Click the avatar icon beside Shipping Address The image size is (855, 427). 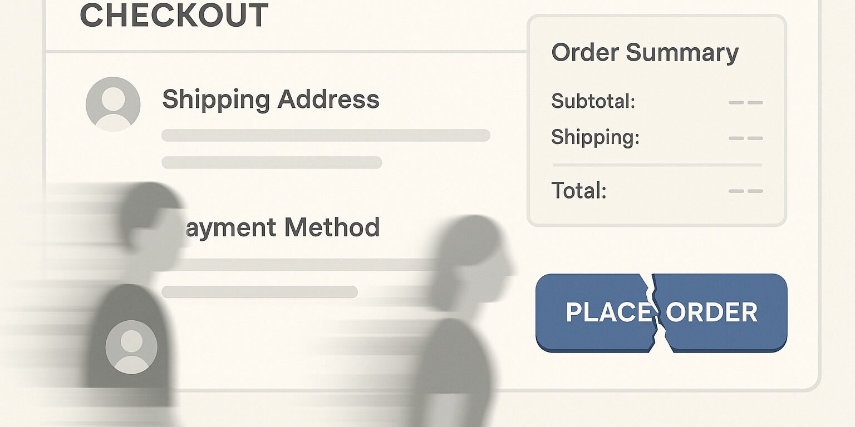113,104
